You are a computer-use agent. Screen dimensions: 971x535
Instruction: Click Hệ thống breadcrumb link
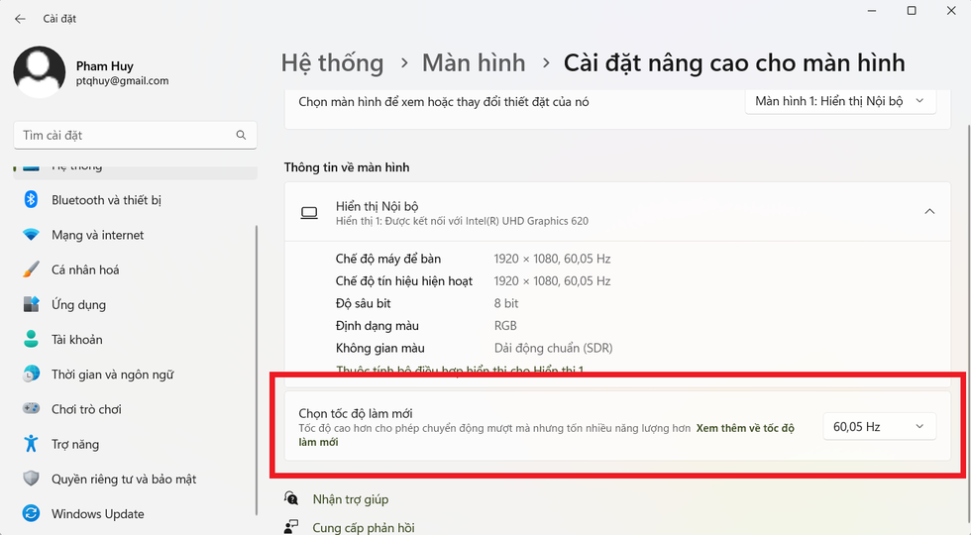pyautogui.click(x=333, y=63)
